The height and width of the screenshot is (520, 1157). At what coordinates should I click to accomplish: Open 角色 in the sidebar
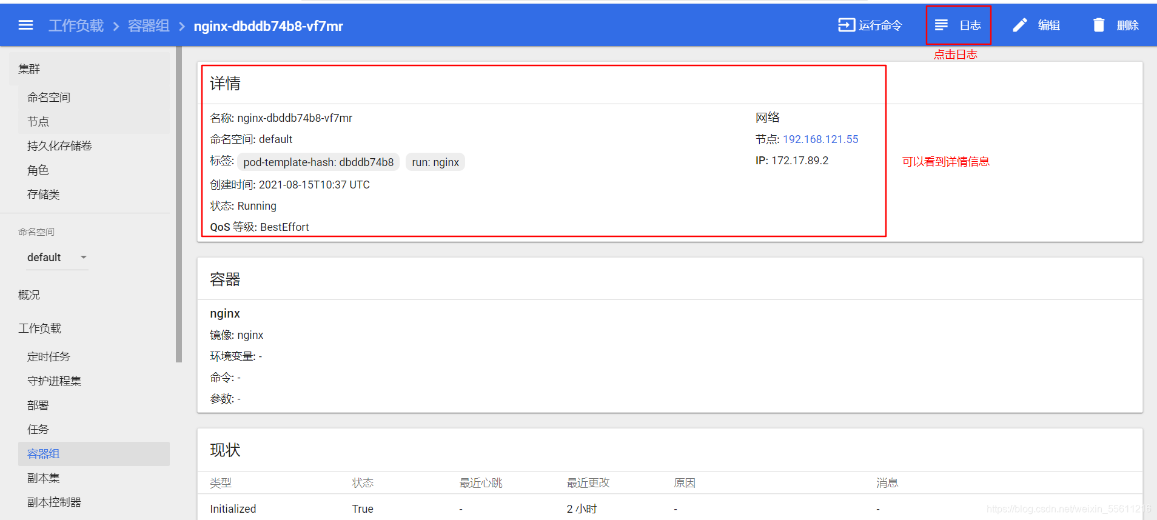pos(38,170)
